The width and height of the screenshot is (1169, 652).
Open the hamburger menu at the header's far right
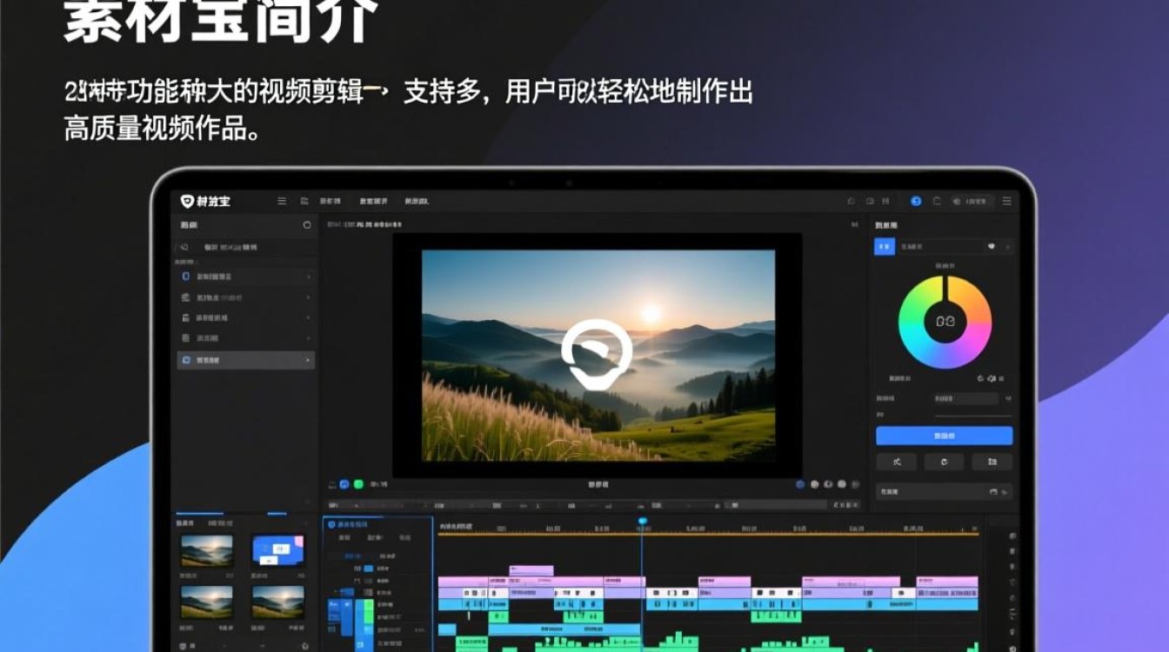point(1006,201)
